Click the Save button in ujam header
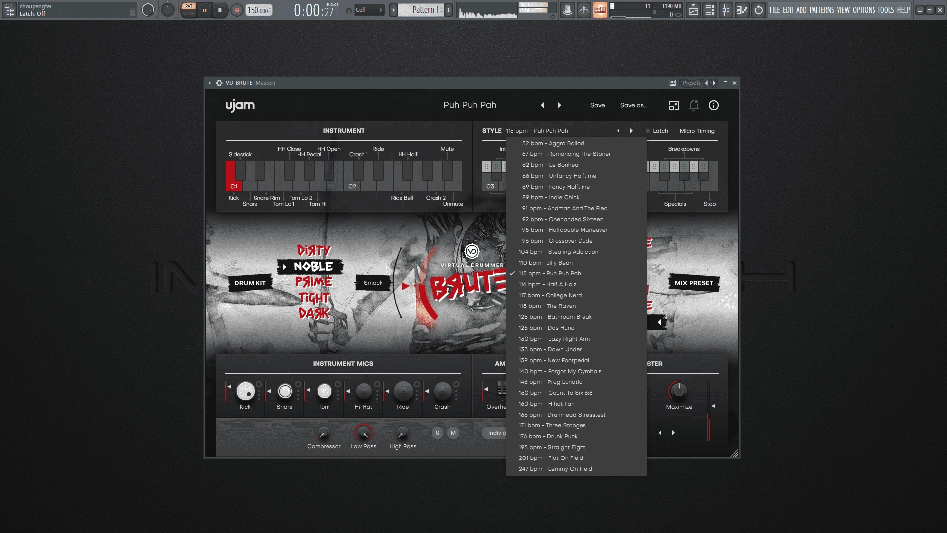Image resolution: width=947 pixels, height=533 pixels. coord(597,105)
